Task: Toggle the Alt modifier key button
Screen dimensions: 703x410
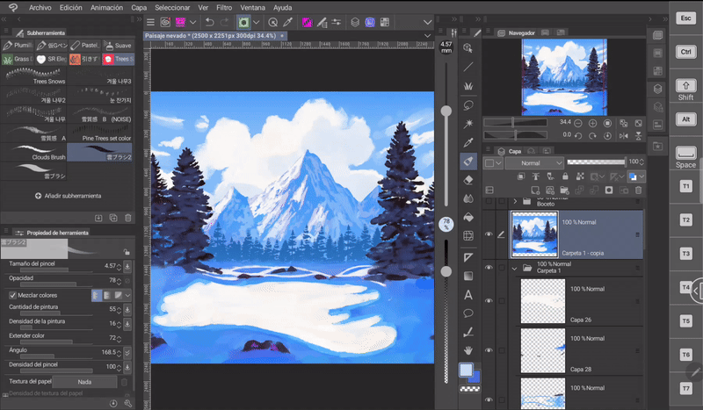Action: pyautogui.click(x=685, y=119)
